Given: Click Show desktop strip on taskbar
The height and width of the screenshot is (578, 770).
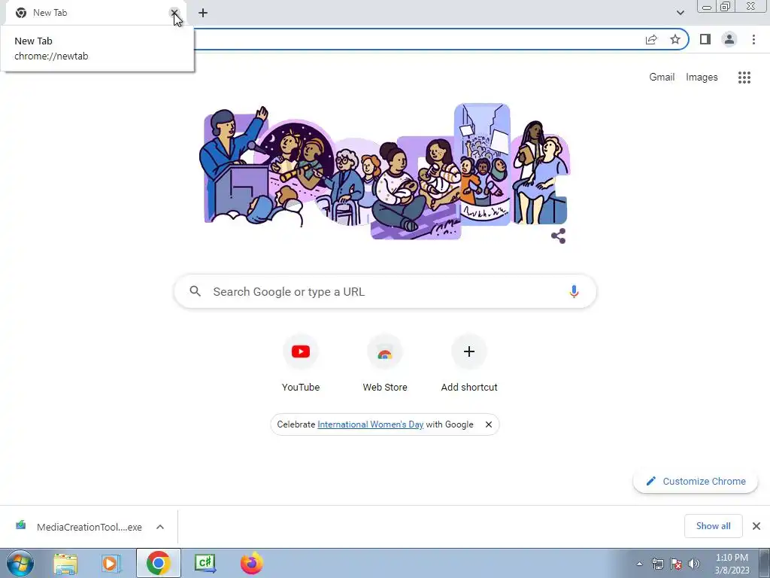Looking at the screenshot, I should click(765, 563).
